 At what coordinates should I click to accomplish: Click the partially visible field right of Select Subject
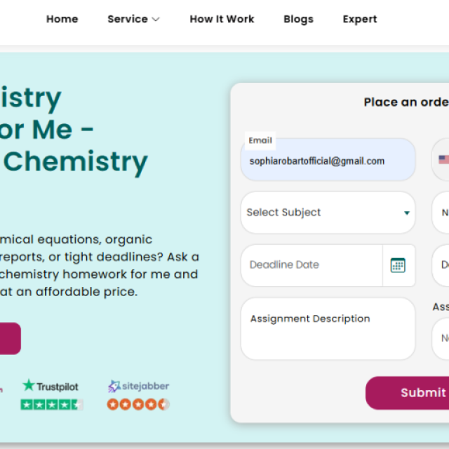[441, 213]
